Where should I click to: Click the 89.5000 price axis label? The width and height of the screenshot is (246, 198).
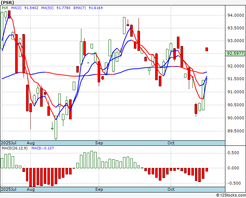point(236,131)
